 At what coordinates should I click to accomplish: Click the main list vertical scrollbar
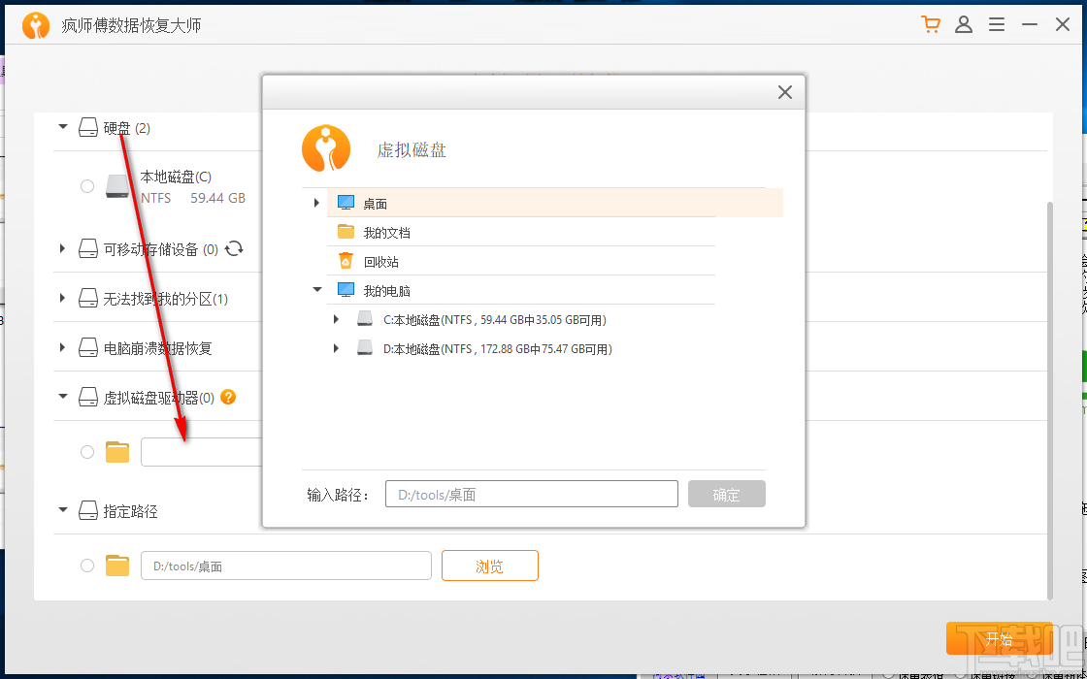tap(1049, 401)
